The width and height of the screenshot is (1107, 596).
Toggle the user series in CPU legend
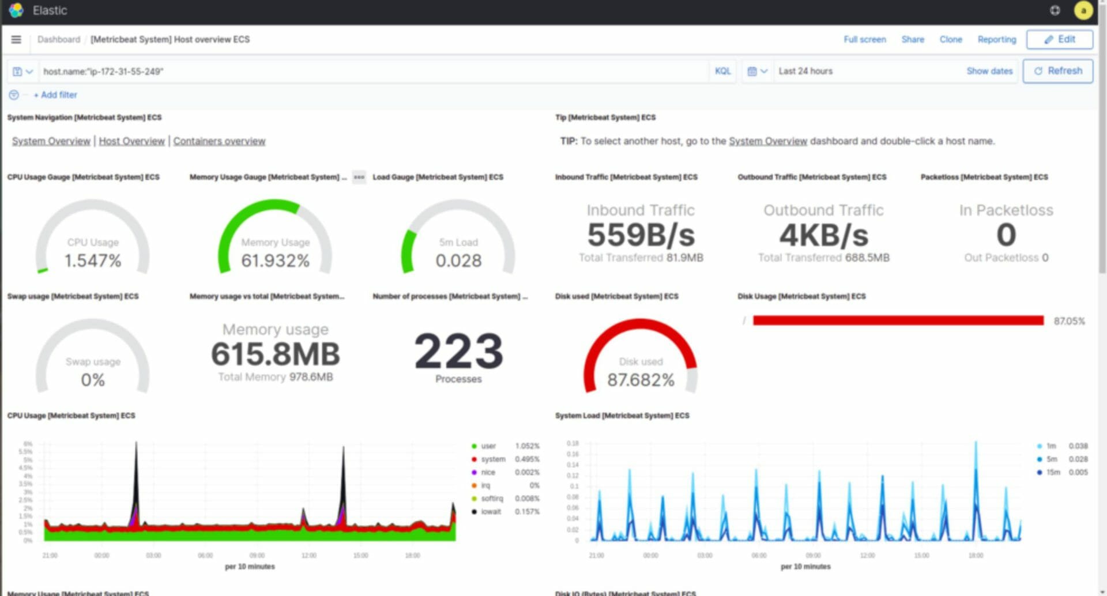[x=488, y=446]
